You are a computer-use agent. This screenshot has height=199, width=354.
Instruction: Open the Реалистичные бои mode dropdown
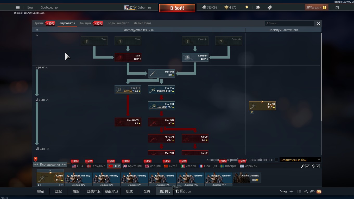pos(300,160)
